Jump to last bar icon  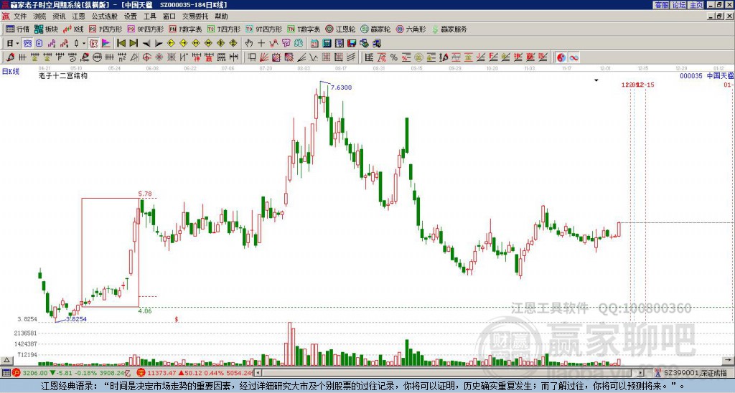[x=134, y=44]
